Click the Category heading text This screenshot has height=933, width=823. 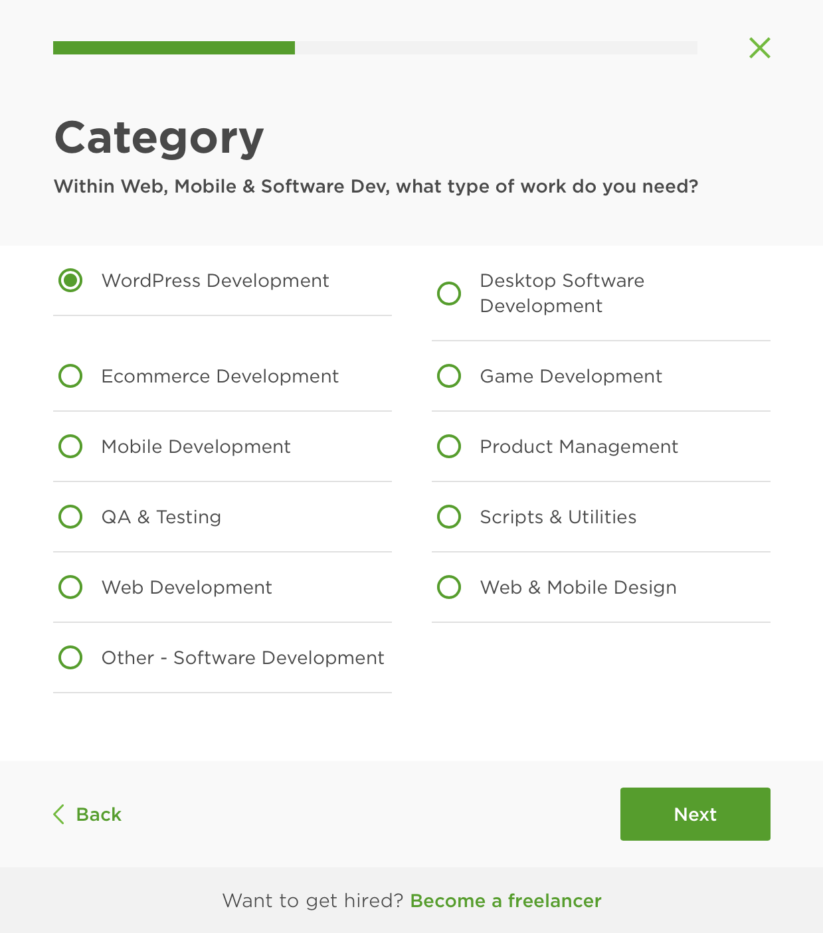(159, 137)
